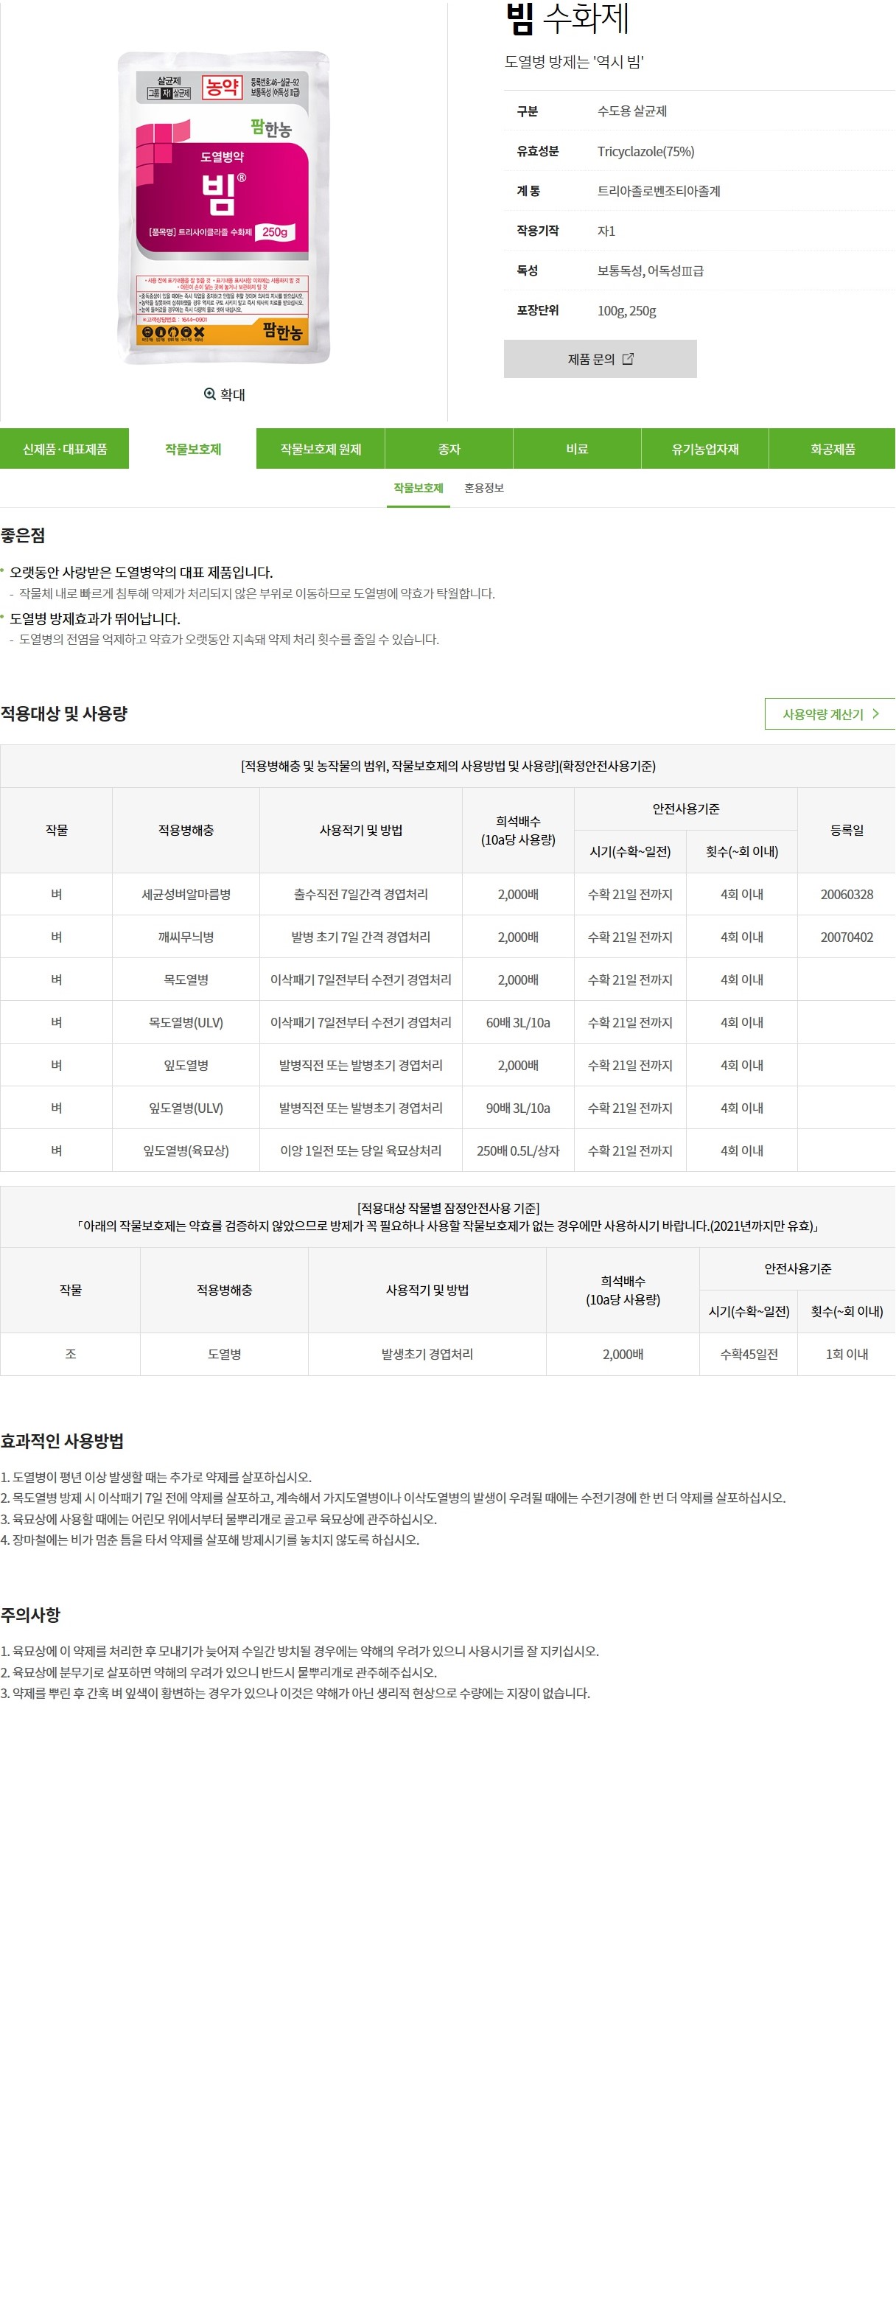The image size is (896, 2312).
Task: Click the 보통독성, 어독성Ⅲ급 toxicity value
Action: tap(650, 271)
